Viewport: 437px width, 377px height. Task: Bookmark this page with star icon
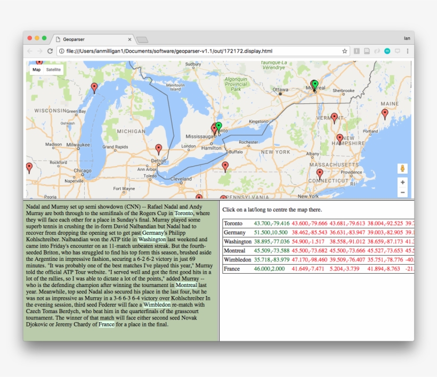pos(345,51)
